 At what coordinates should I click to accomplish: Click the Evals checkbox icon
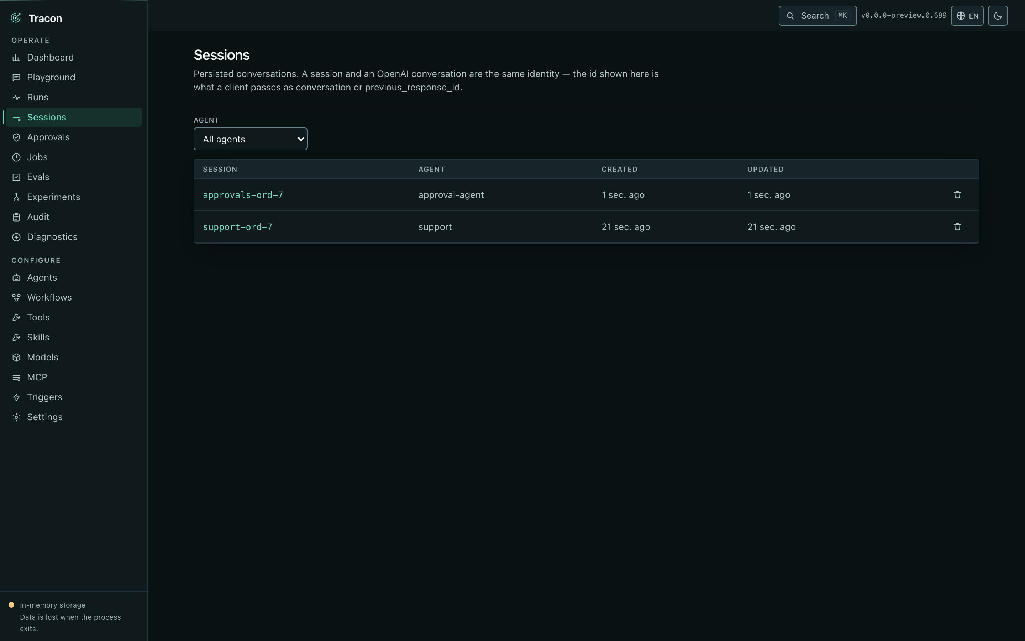click(x=16, y=177)
